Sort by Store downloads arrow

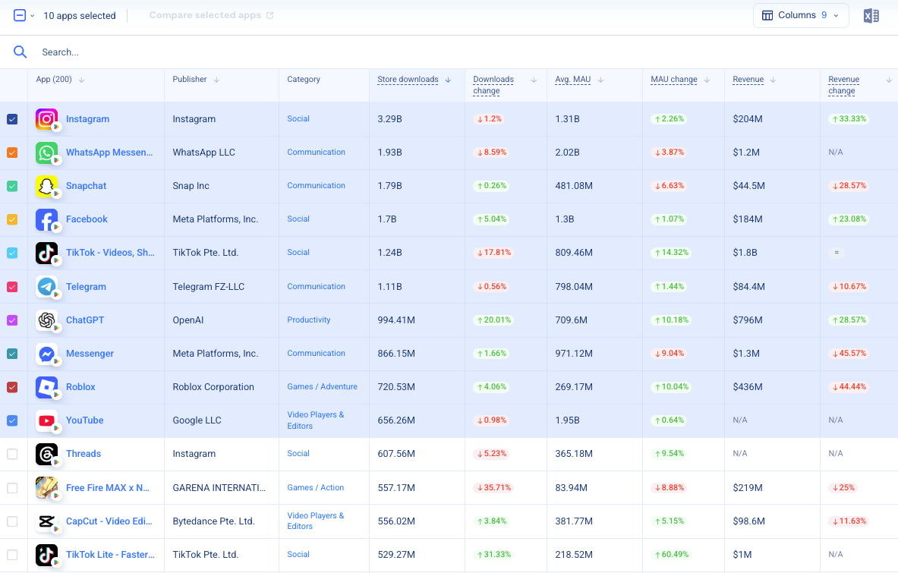pyautogui.click(x=449, y=80)
